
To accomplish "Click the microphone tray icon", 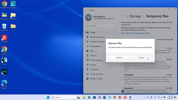I will [155, 97].
